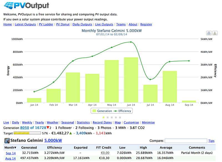Toggle the Efficiency series in the legend

tap(122, 111)
